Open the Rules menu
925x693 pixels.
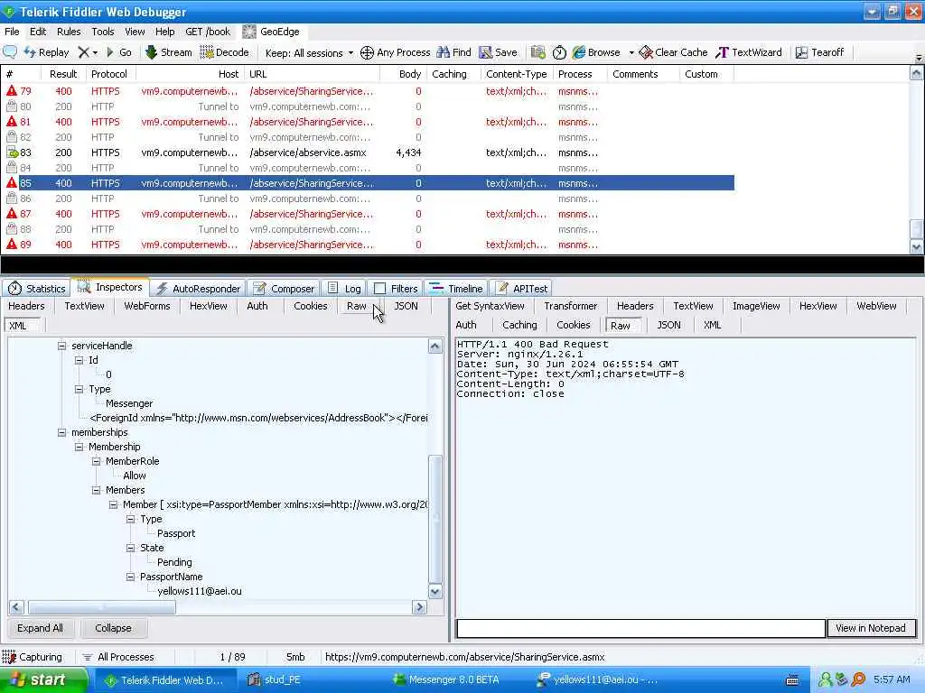69,32
